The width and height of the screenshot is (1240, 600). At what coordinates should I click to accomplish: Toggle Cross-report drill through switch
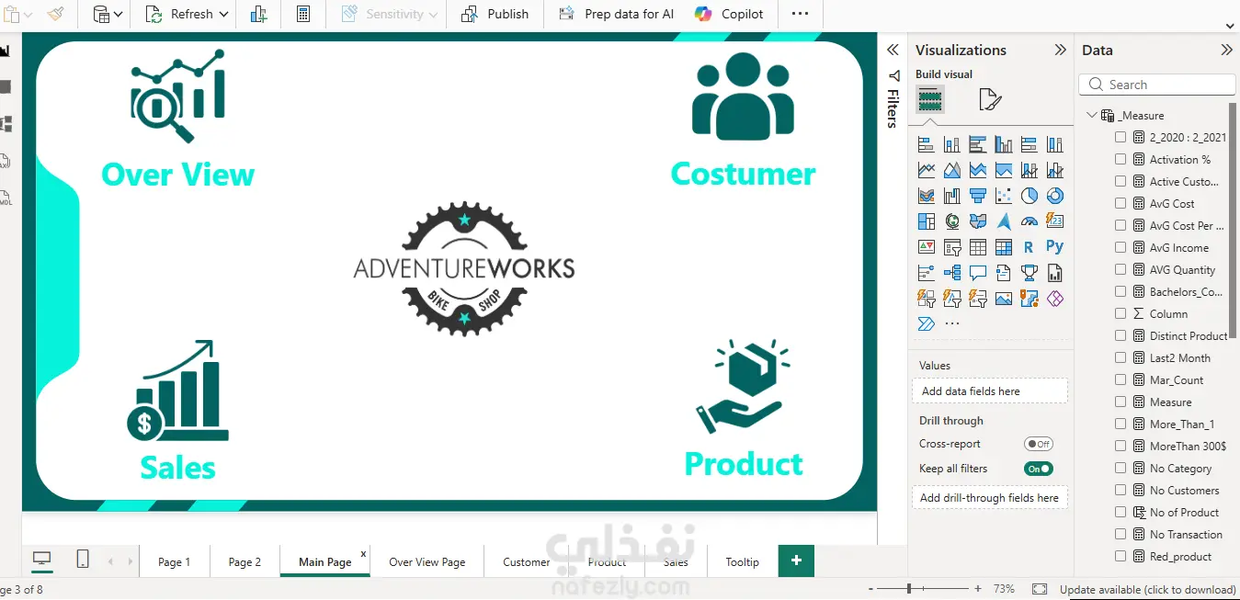click(1039, 444)
